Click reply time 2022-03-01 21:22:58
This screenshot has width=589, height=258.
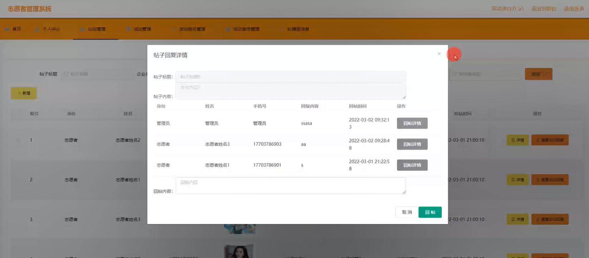pyautogui.click(x=369, y=165)
